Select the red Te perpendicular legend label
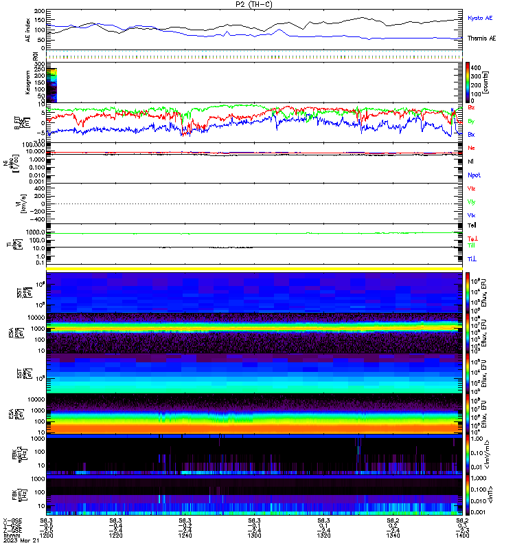Viewport: 515px width, 550px height. [x=472, y=239]
